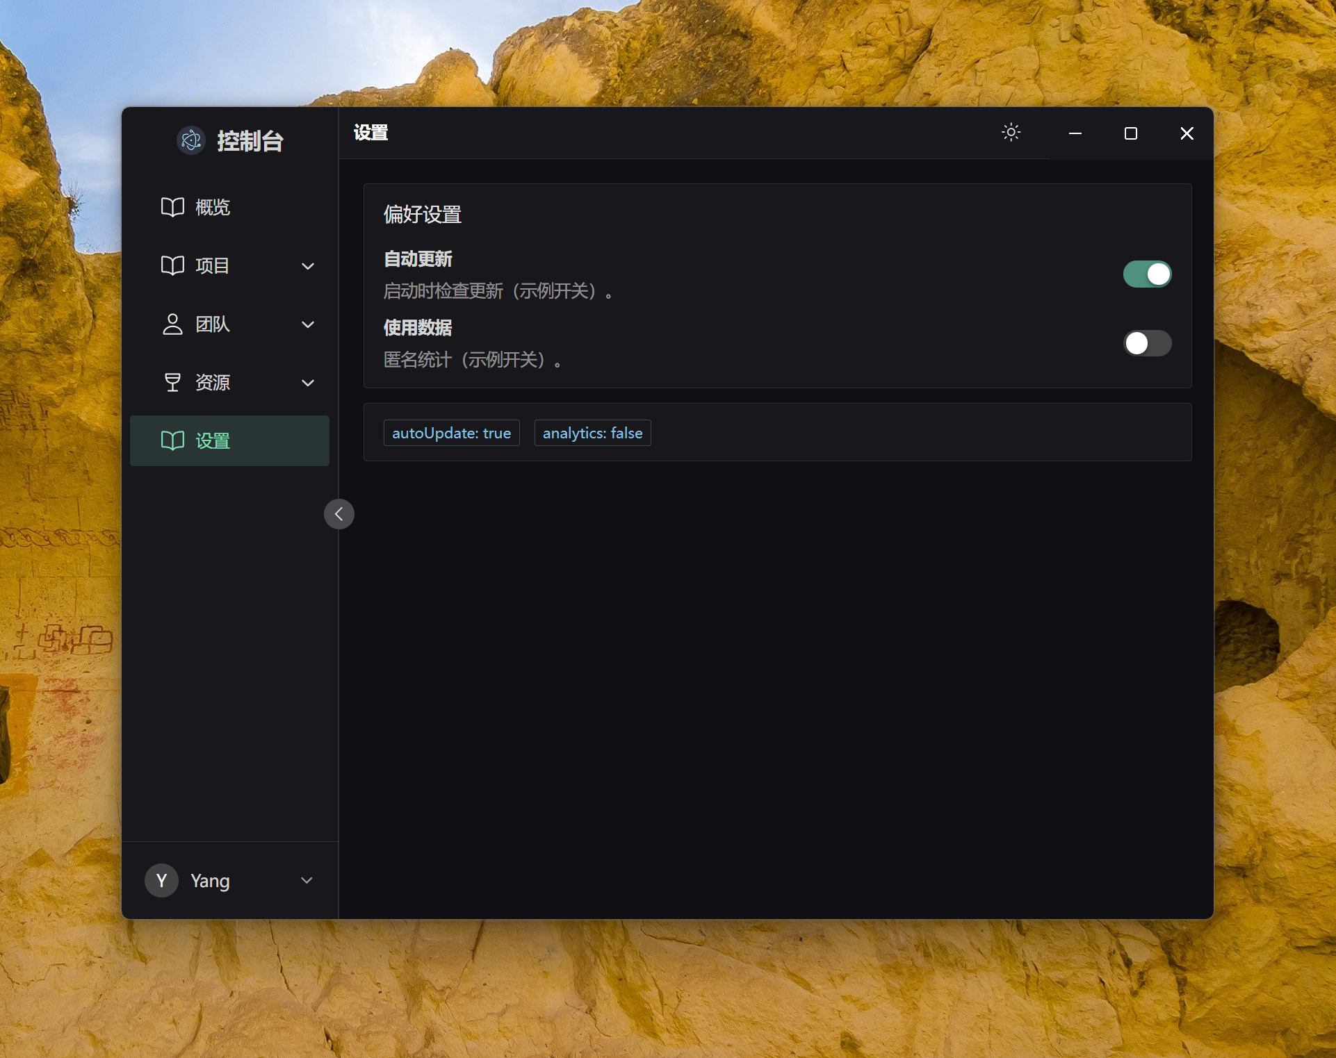1336x1058 pixels.
Task: Collapse the sidebar with the arrow button
Action: [x=339, y=514]
